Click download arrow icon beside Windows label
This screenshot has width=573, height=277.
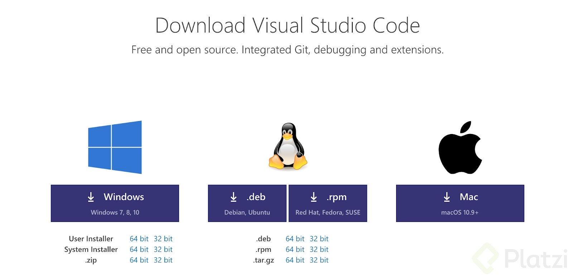[91, 197]
